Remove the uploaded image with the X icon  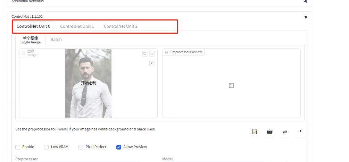pyautogui.click(x=152, y=54)
